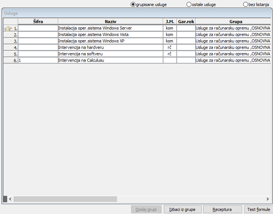
Task: Select row 'Instalacija oper.sistema Windows XP'
Action: point(110,41)
